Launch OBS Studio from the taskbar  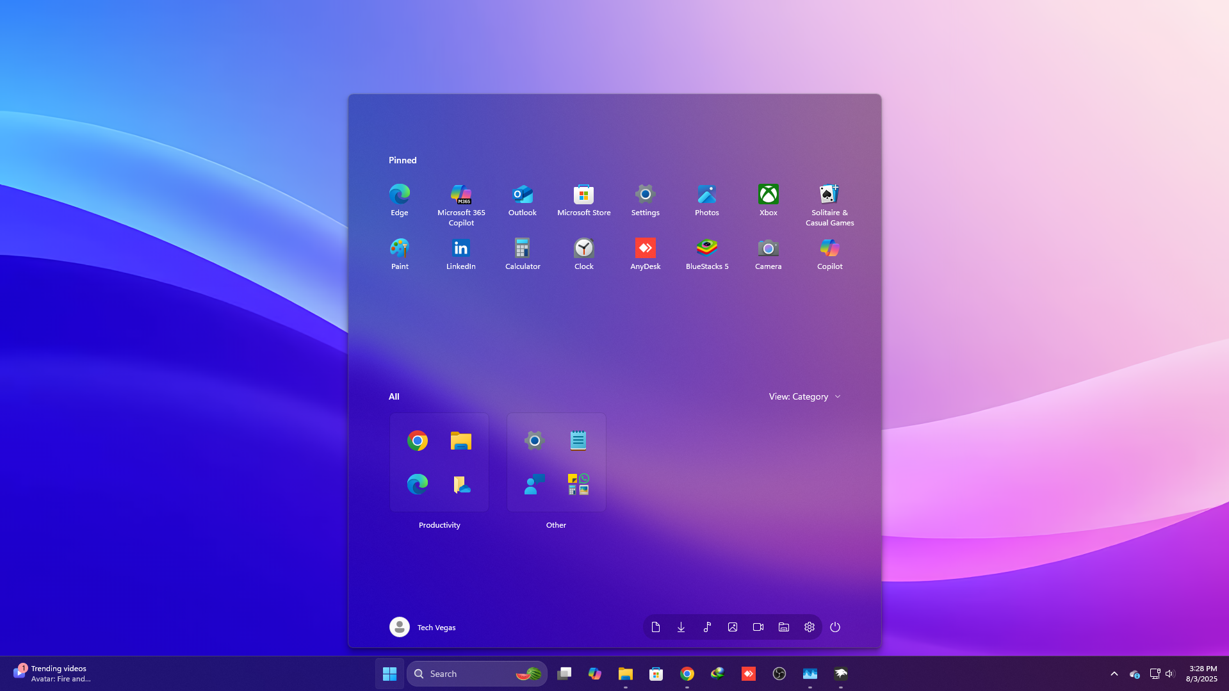point(779,674)
